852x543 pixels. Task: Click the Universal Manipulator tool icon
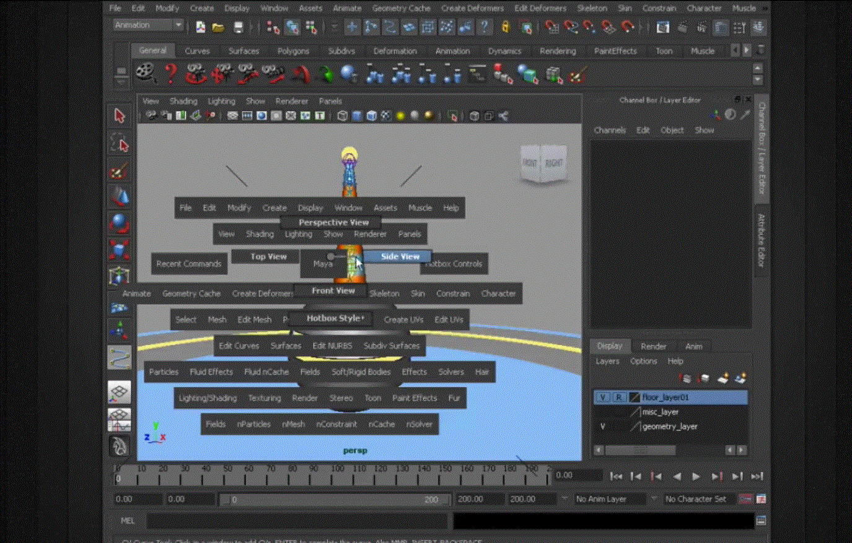(120, 276)
